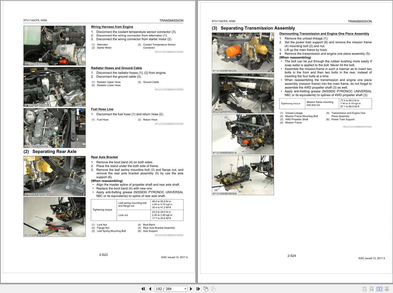Select two-page facing view
393x293 pixels.
[379, 289]
